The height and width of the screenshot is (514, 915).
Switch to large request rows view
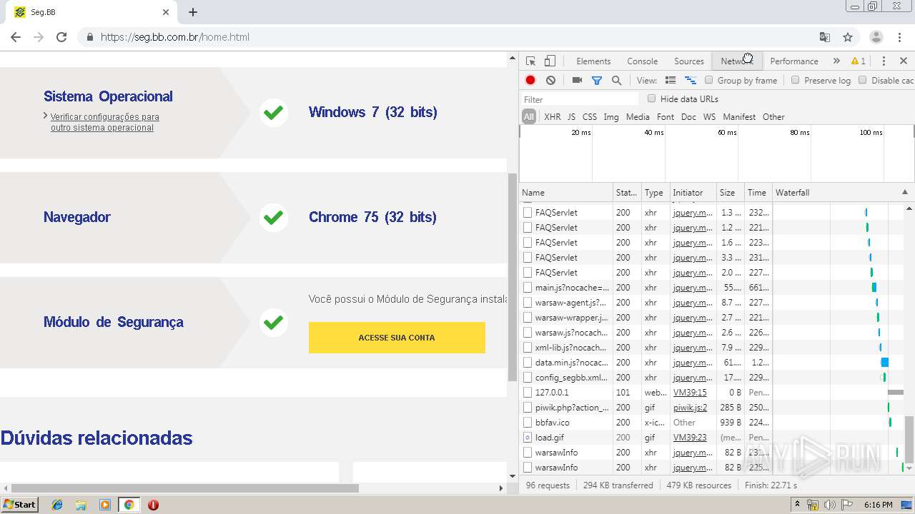(671, 81)
